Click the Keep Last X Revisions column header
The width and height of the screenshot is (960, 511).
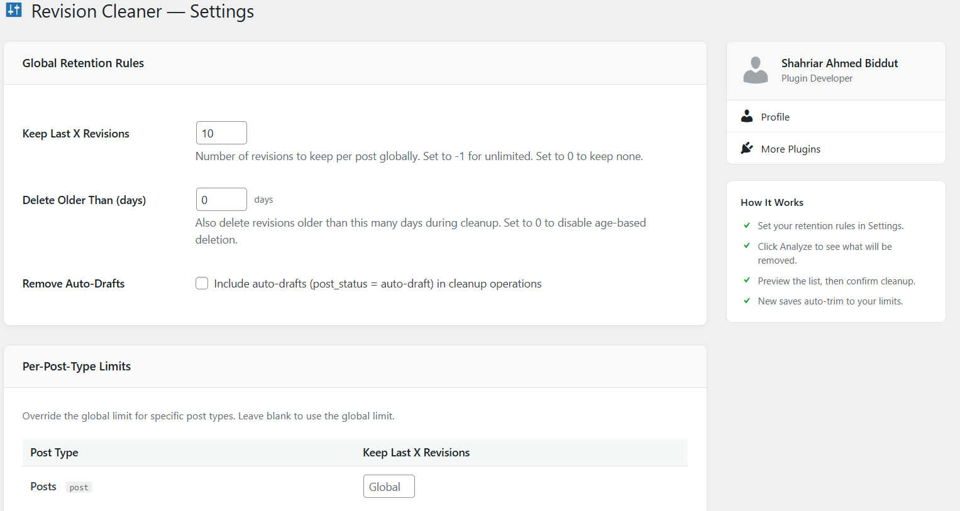[416, 452]
